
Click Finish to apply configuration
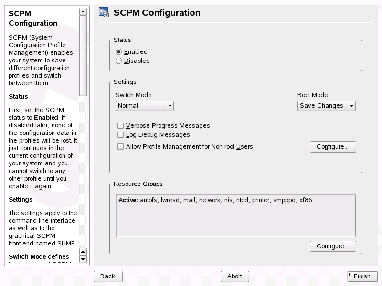pos(362,276)
